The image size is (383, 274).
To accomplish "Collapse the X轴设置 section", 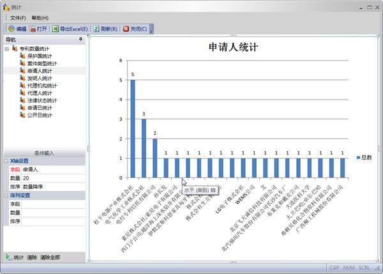I will tap(6, 161).
